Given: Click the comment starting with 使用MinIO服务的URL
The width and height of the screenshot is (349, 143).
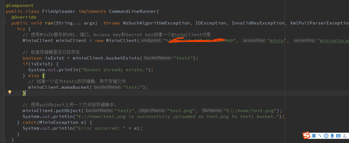Looking at the screenshot, I should coord(117,35).
